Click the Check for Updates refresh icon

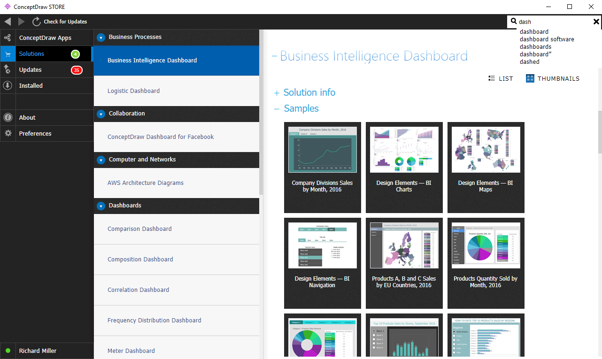(x=37, y=22)
